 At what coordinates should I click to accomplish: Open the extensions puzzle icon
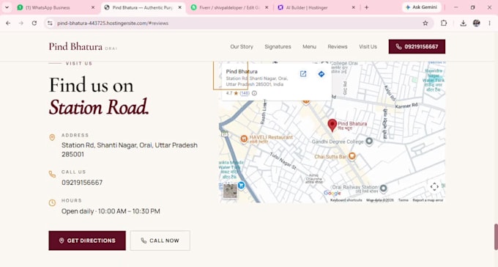coord(444,23)
